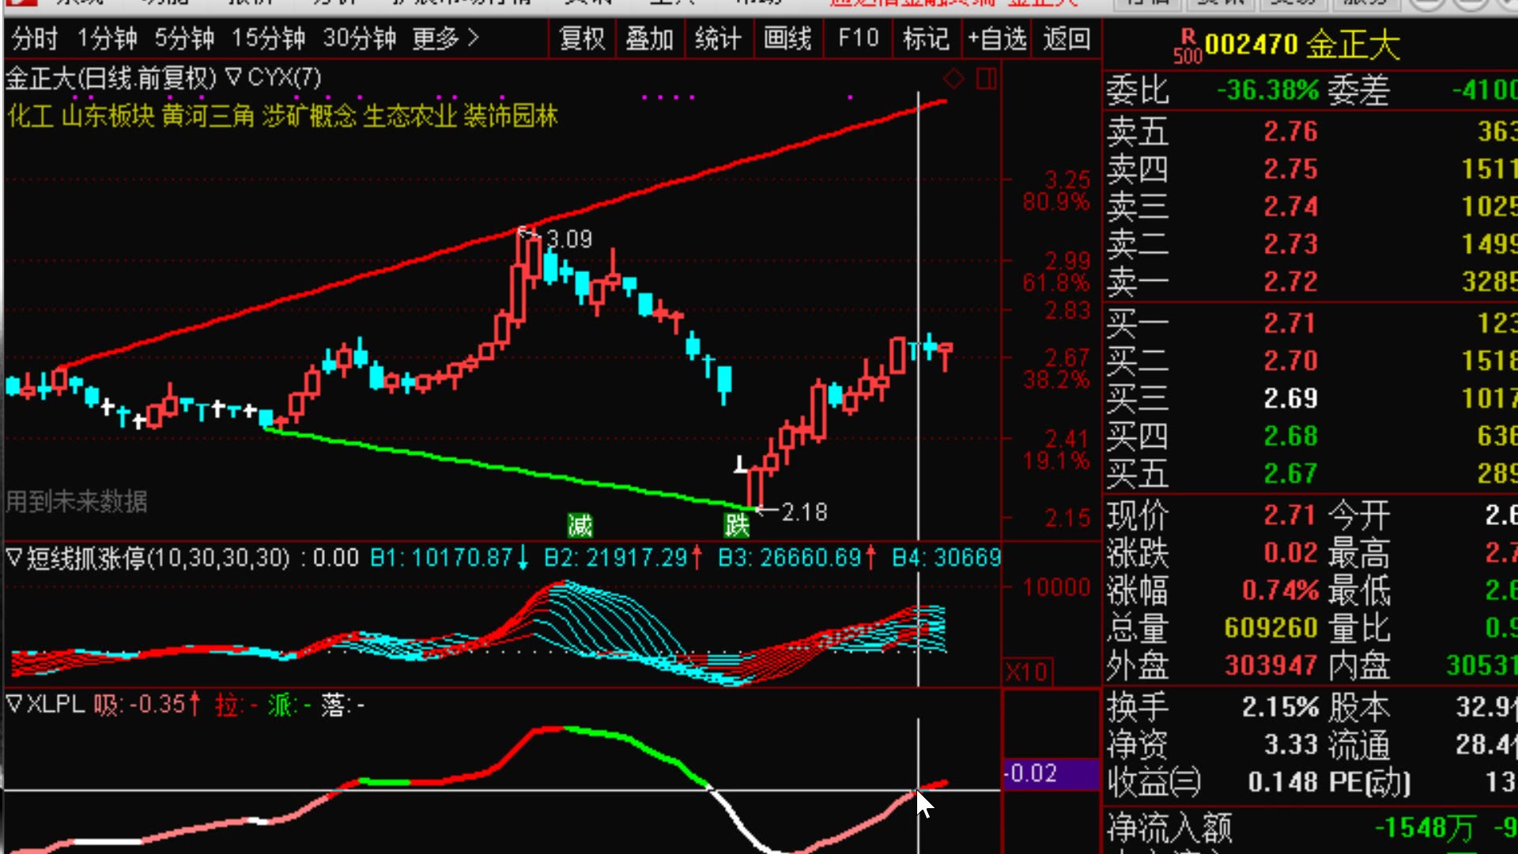Click the 外盘 303947 value
Screen dimensions: 1518x854
point(1271,666)
